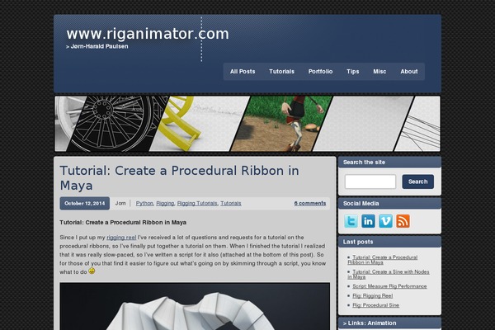Viewport: 495px width, 330px height.
Task: Click the October 12, 2014 date badge
Action: [85, 204]
